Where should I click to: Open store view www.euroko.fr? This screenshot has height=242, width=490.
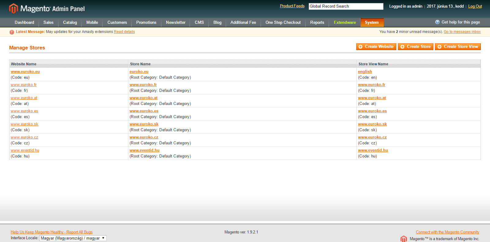tap(371, 85)
